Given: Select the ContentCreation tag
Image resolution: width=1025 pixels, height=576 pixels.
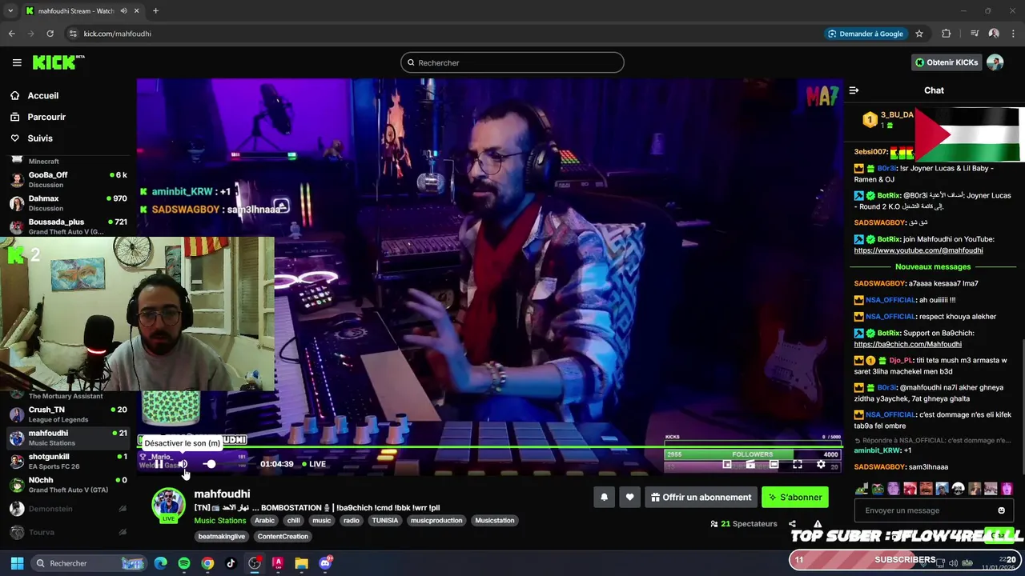Looking at the screenshot, I should 283,536.
